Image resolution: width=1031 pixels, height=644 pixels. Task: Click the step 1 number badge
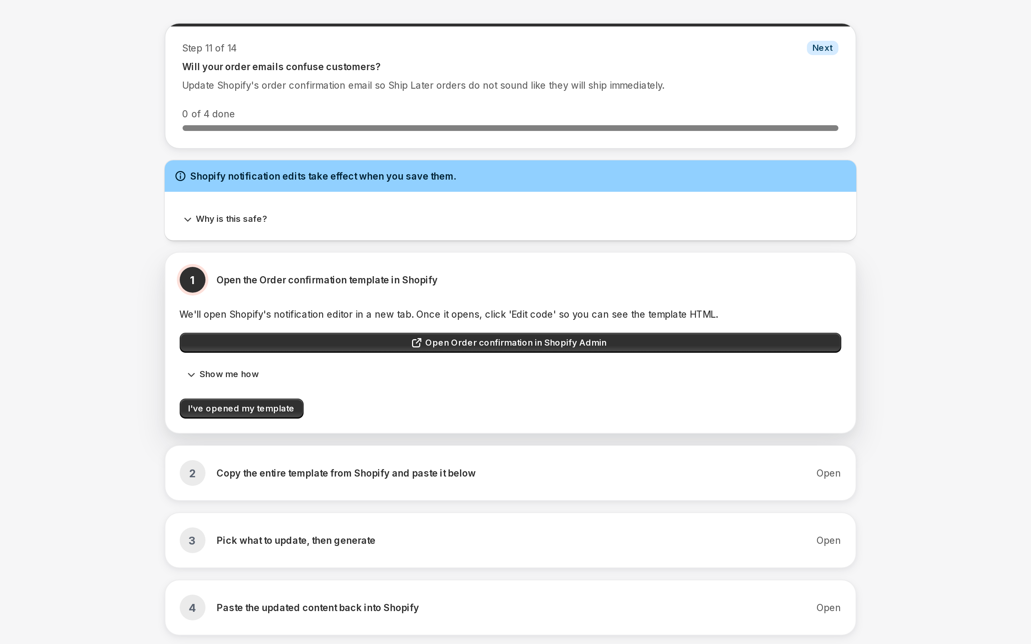(192, 280)
